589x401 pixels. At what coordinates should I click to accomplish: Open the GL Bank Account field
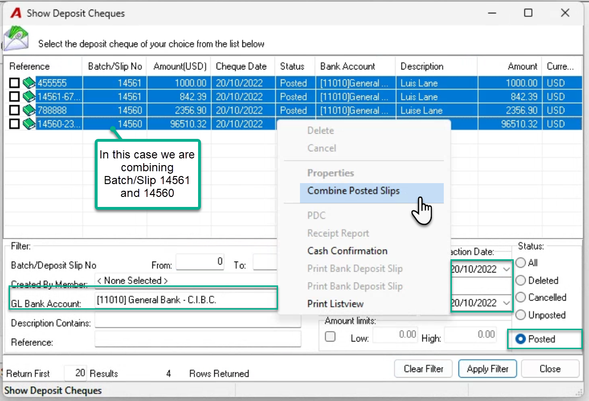pyautogui.click(x=186, y=301)
